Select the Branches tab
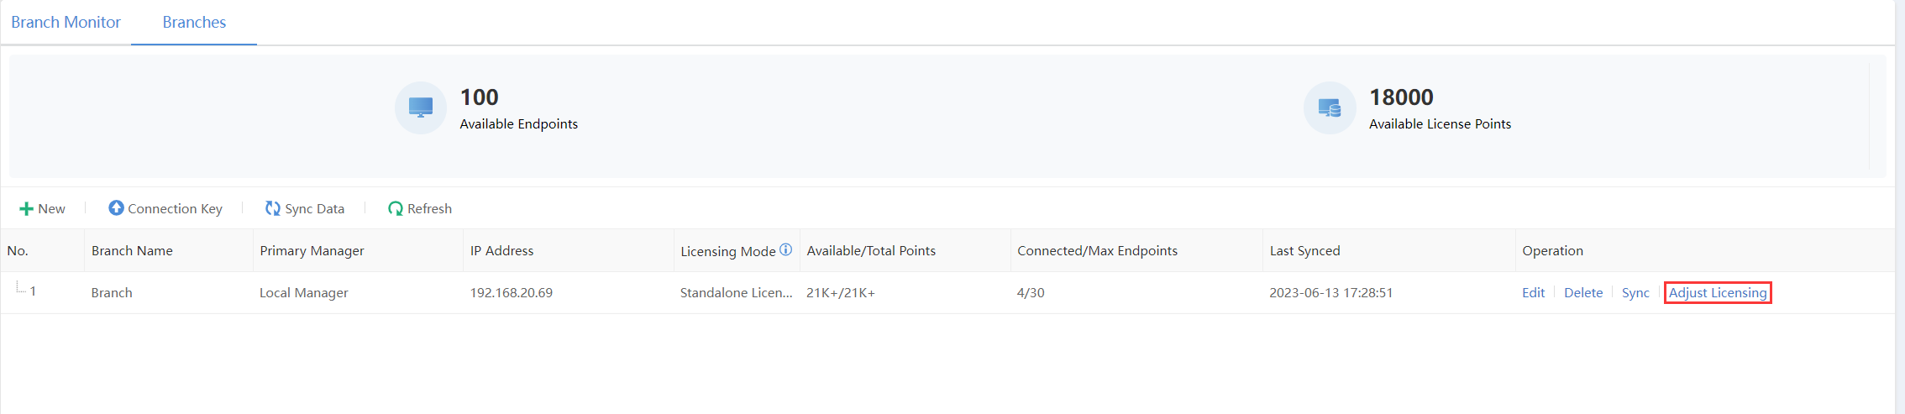 point(194,23)
